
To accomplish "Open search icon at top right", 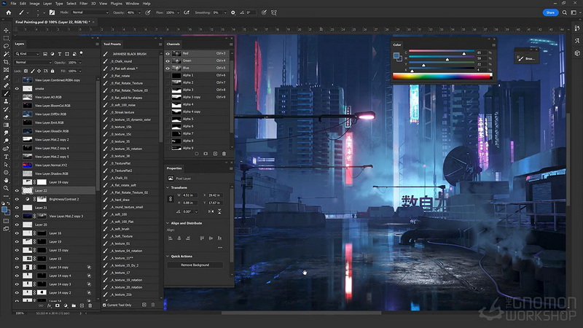I will (x=564, y=12).
